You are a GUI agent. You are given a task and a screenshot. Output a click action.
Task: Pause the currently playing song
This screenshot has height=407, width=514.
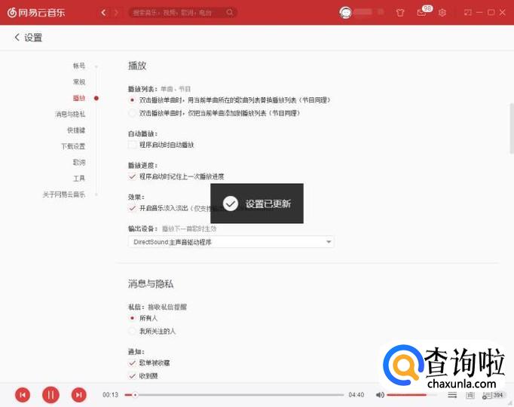point(50,394)
